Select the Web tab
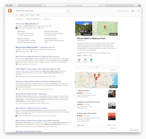Image resolution: width=146 pixels, height=139 pixels. pyautogui.click(x=17, y=15)
